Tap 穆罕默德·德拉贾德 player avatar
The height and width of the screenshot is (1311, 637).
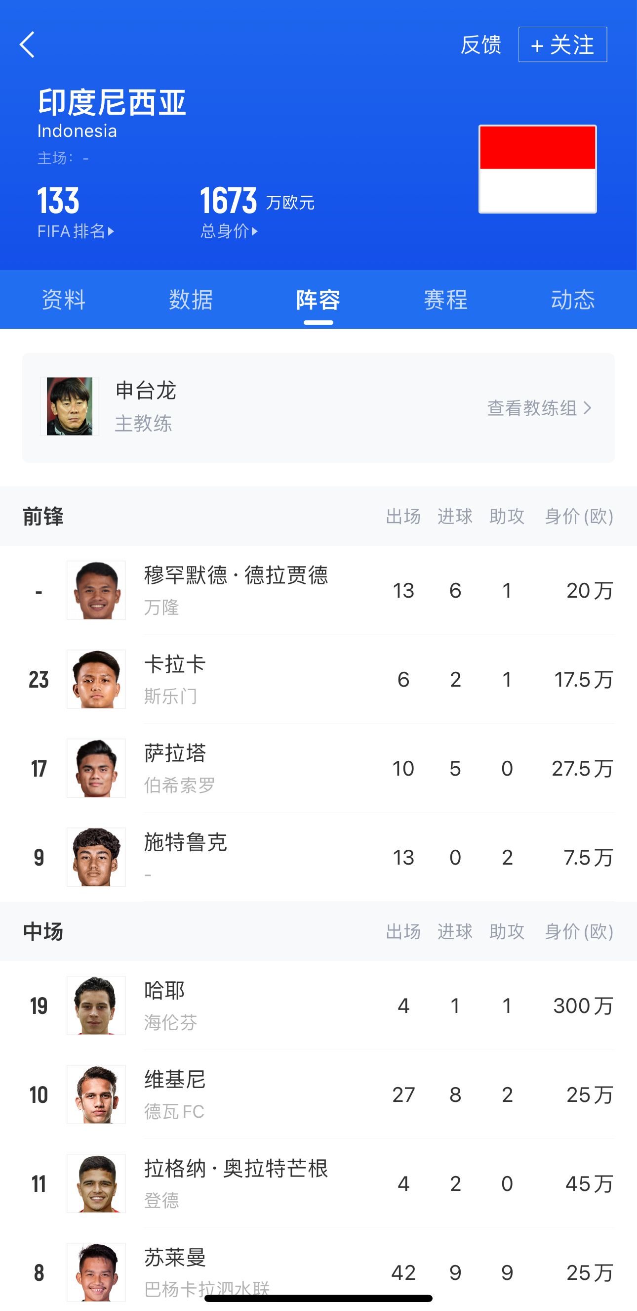[x=96, y=590]
